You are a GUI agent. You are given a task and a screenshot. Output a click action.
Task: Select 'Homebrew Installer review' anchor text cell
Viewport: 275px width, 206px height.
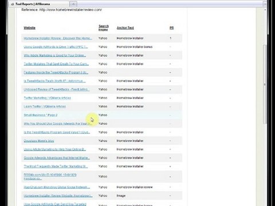click(x=135, y=187)
